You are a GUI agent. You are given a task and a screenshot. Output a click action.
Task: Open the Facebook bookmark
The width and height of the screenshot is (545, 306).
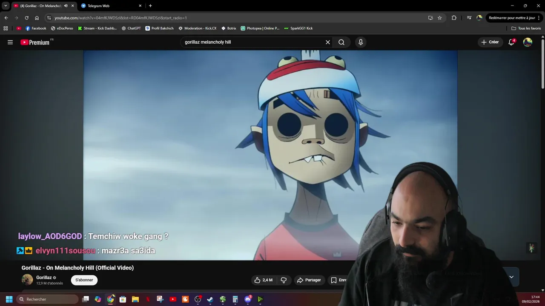36,28
